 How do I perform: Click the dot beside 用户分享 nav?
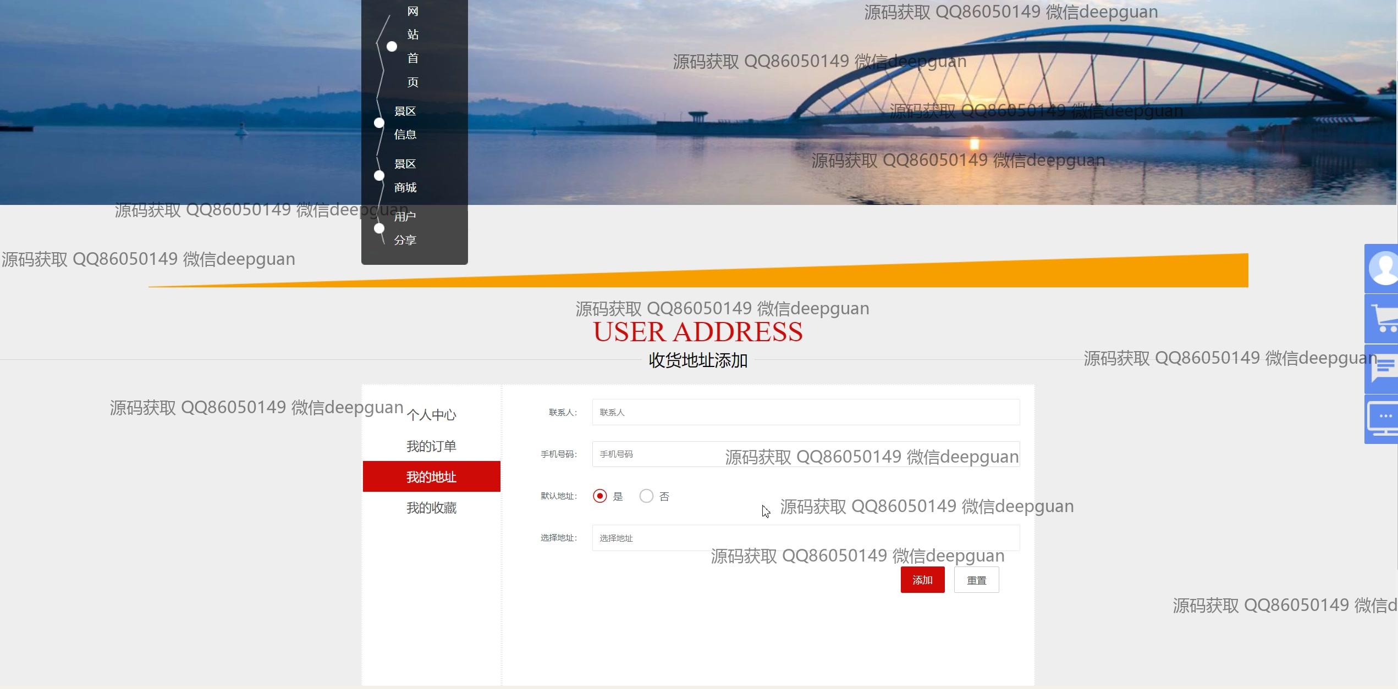379,228
